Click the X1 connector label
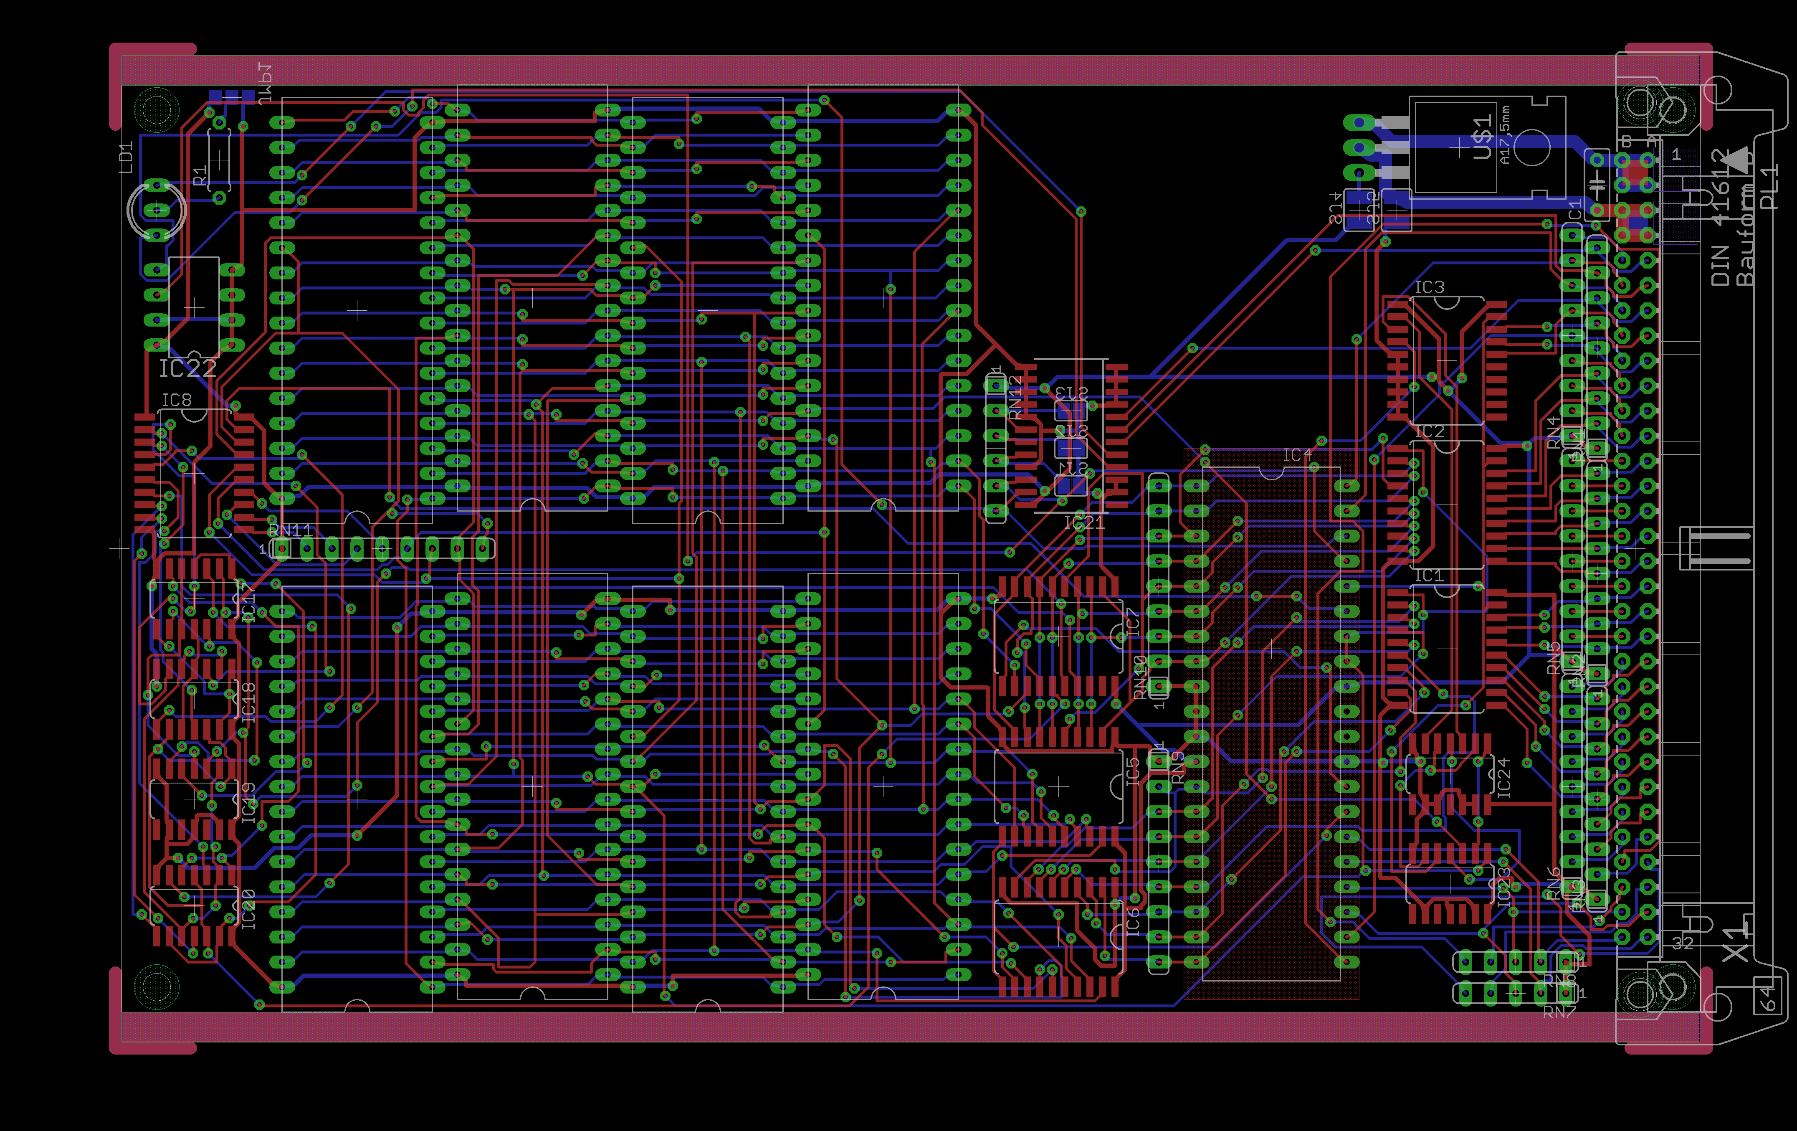This screenshot has height=1131, width=1797. tap(1736, 943)
